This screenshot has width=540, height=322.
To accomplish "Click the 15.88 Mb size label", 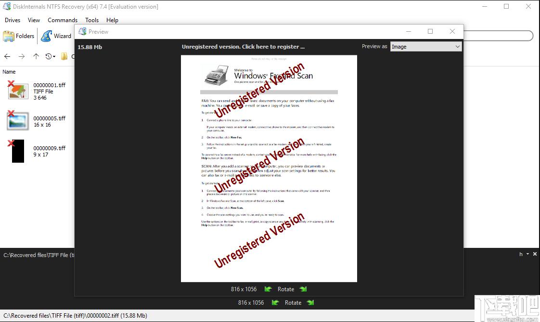I will click(90, 47).
